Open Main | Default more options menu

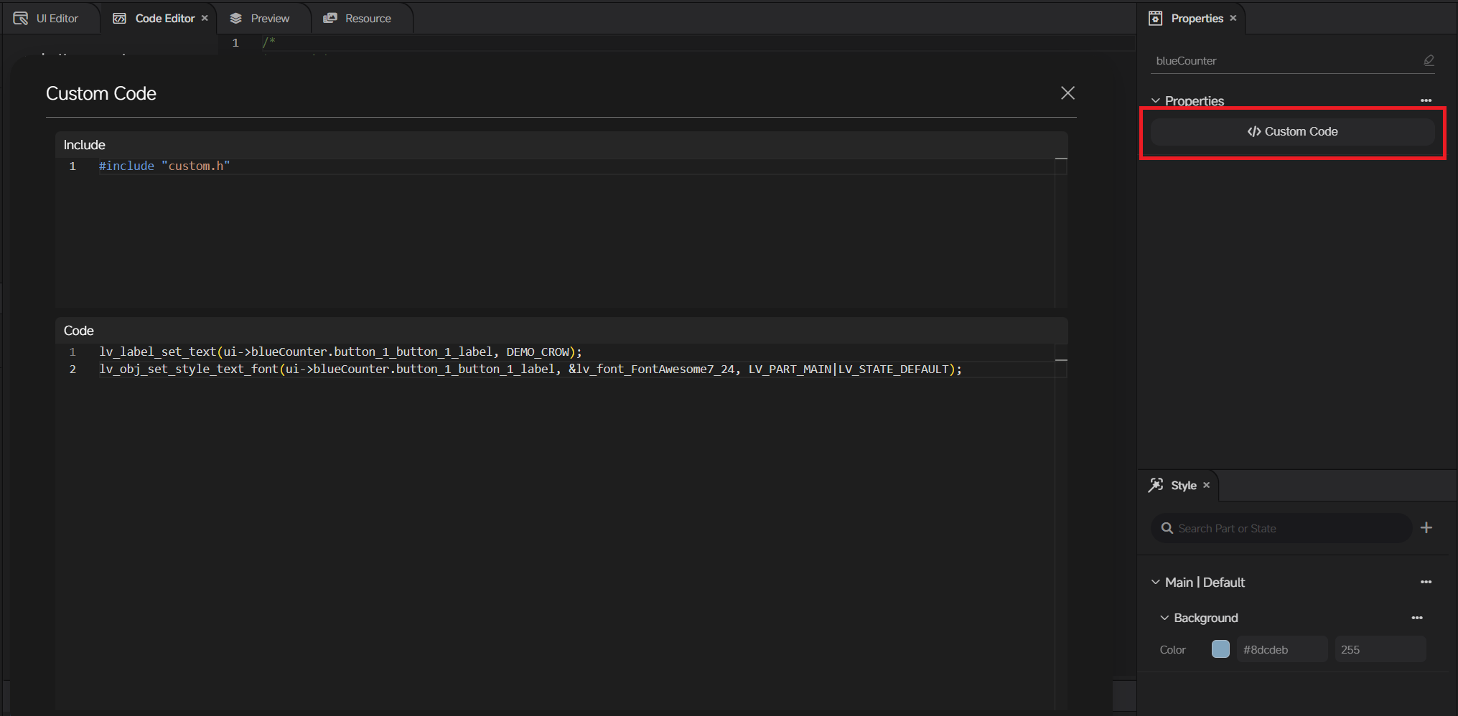point(1426,582)
